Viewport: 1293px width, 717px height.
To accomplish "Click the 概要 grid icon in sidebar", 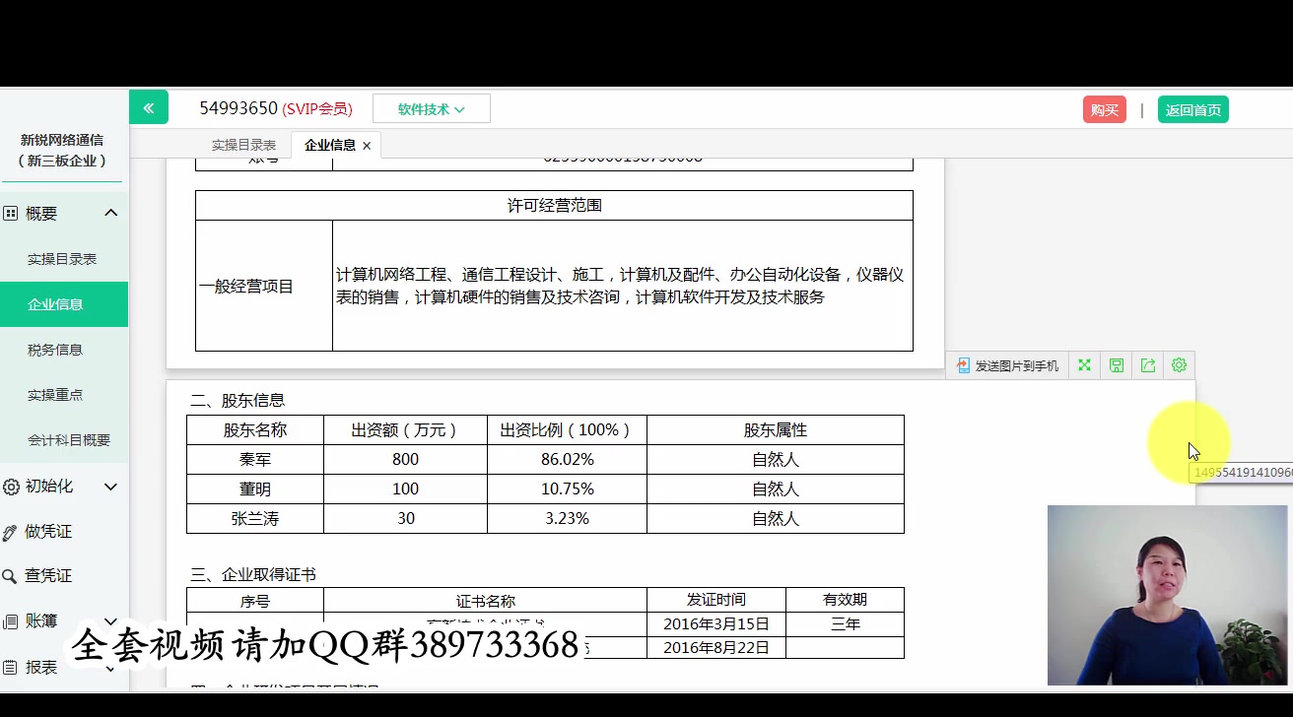I will pyautogui.click(x=12, y=213).
